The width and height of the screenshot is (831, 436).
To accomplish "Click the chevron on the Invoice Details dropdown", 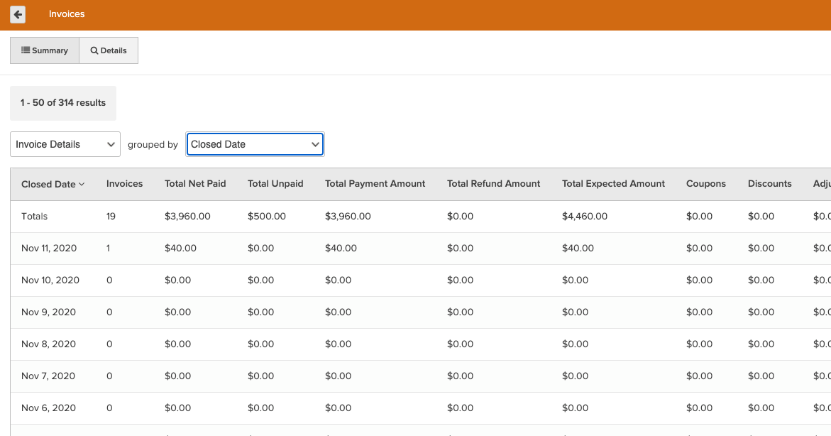I will tap(111, 143).
